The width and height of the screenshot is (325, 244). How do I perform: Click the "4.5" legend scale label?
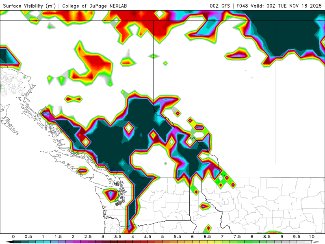[x=147, y=237]
